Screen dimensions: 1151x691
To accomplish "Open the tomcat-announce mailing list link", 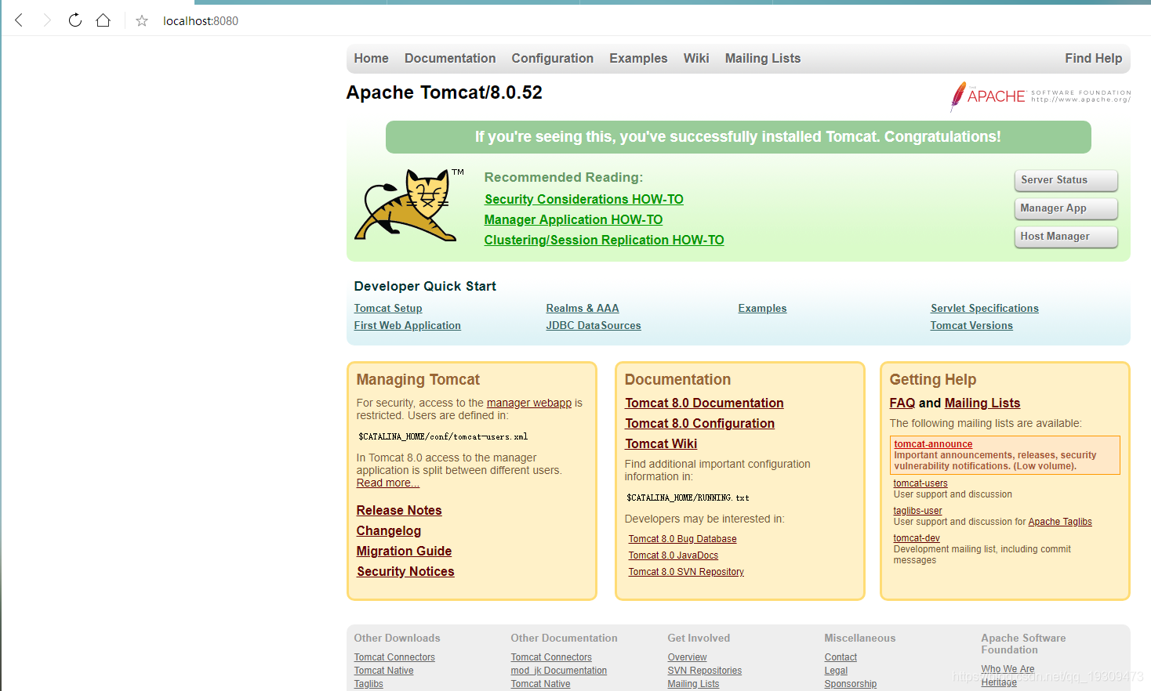I will pos(933,444).
